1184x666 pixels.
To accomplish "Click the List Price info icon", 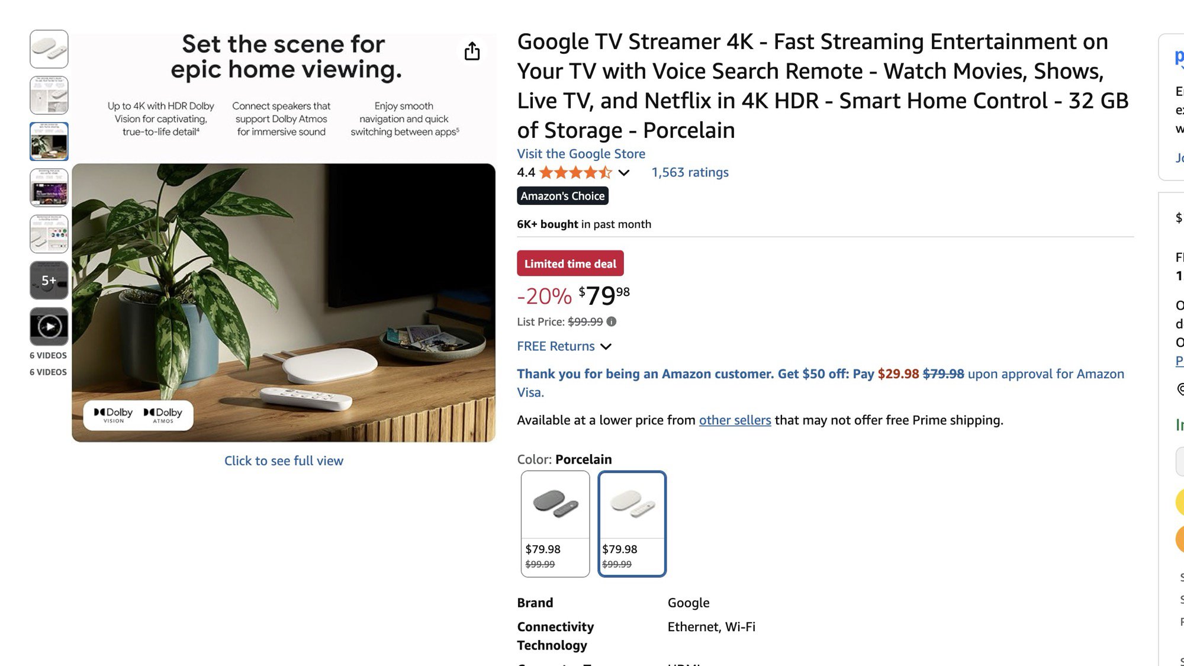I will 612,321.
